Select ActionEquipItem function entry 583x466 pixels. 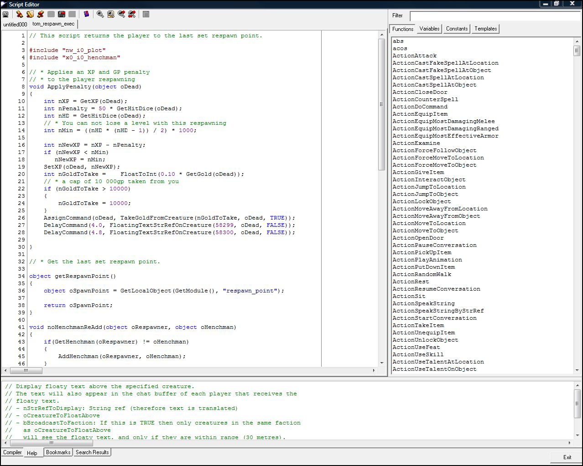pos(420,114)
